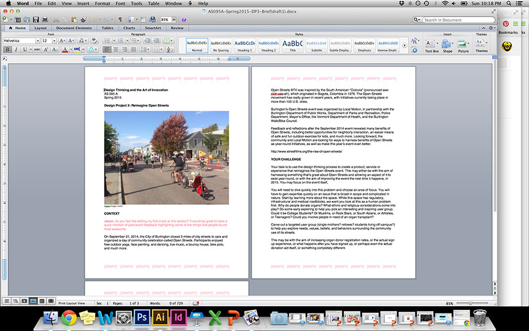This screenshot has width=529, height=331.
Task: Apply superscript formatting
Action: (x=46, y=49)
